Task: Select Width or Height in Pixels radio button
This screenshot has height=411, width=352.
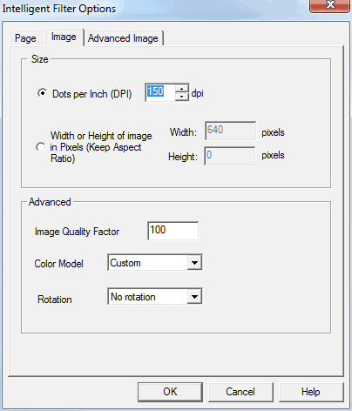Action: click(x=41, y=147)
